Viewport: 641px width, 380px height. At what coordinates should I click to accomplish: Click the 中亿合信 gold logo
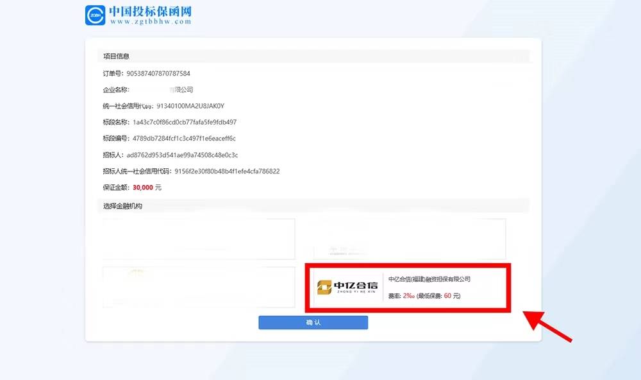(348, 286)
